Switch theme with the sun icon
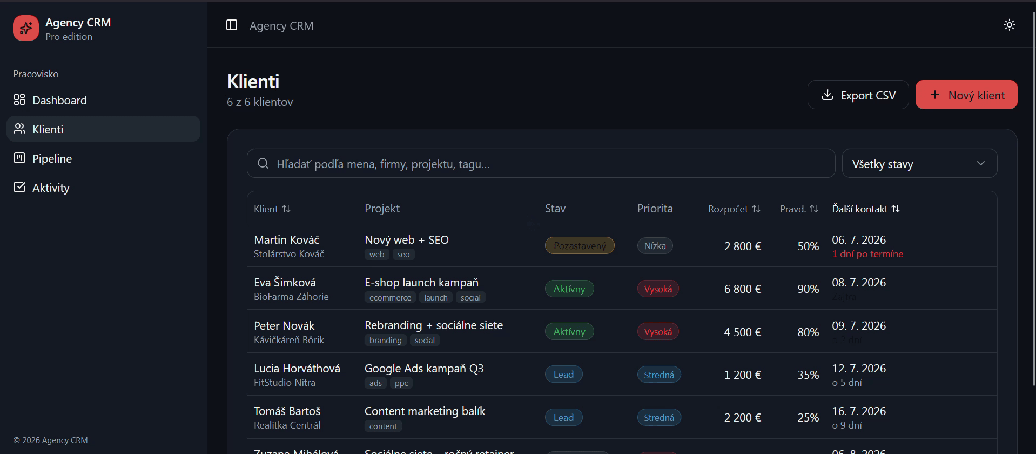This screenshot has width=1036, height=454. click(x=1009, y=25)
